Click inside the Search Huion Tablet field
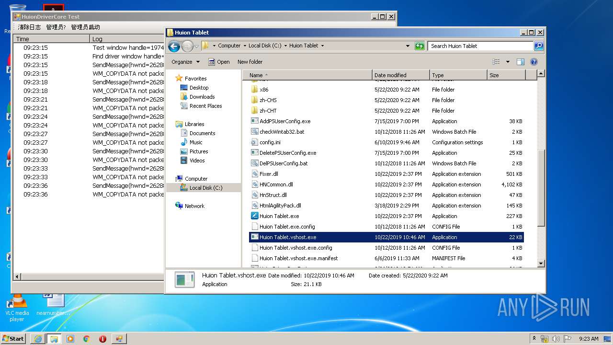This screenshot has height=345, width=613. pyautogui.click(x=480, y=46)
